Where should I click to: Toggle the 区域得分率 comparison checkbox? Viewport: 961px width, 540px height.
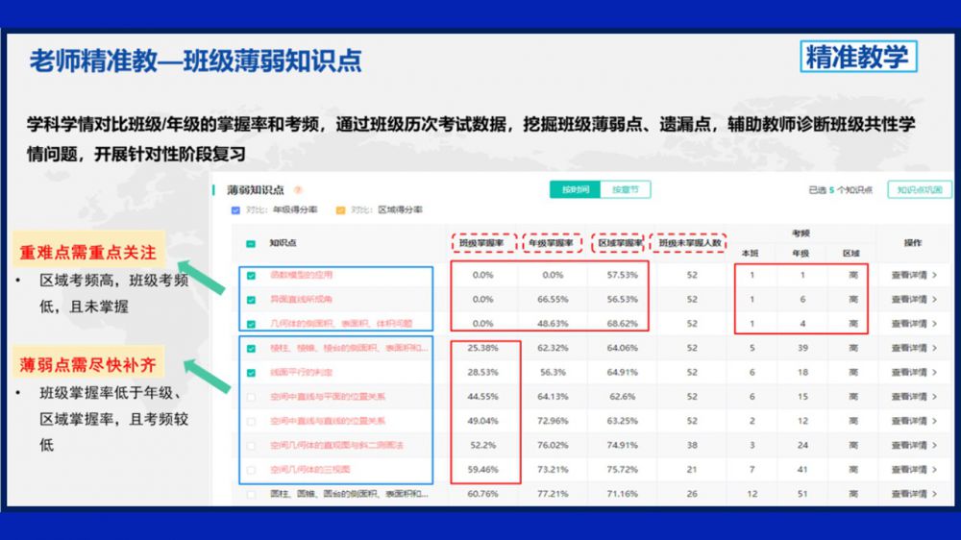point(340,209)
